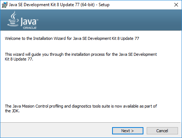Close the Setup window with X

pyautogui.click(x=176, y=5)
